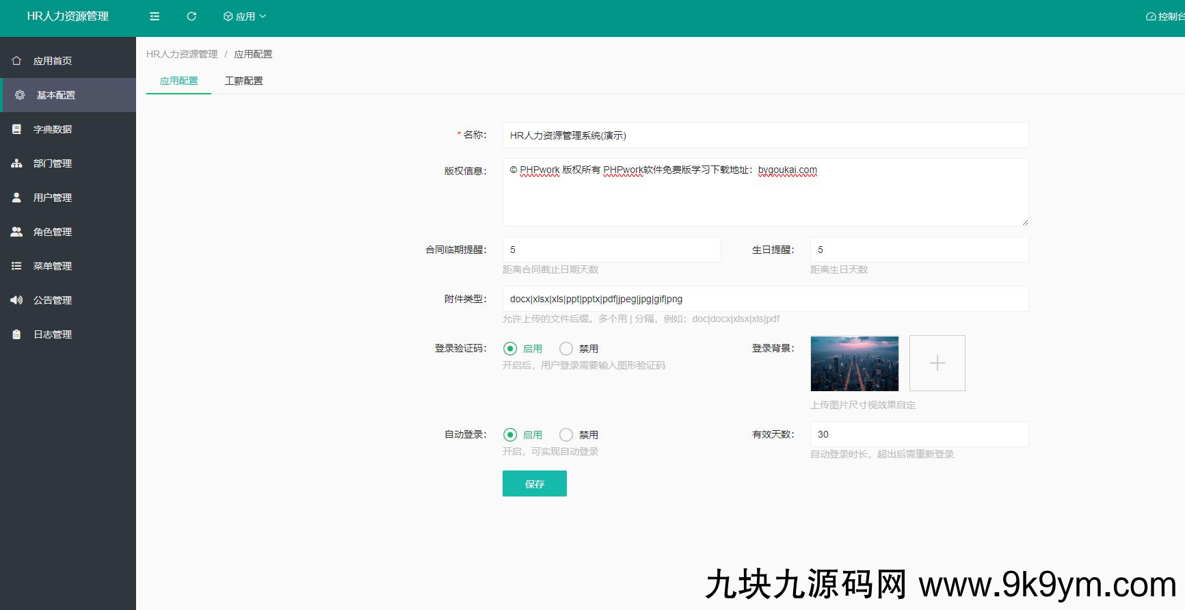
Task: Select 禁用 for 自动登录 option
Action: click(566, 435)
